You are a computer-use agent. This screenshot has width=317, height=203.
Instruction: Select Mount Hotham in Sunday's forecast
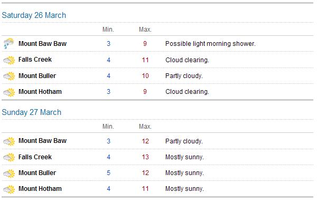coord(40,189)
